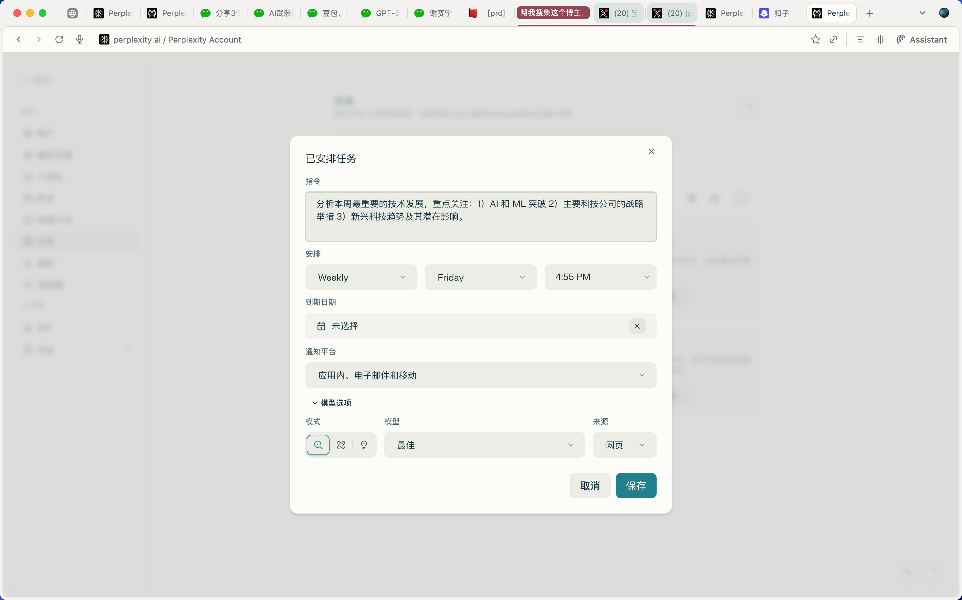
Task: Select the Search mode icon
Action: click(318, 445)
